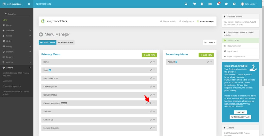The height and width of the screenshot is (136, 264).
Task: Expand the Announcements item chevron
Action: pos(154,78)
